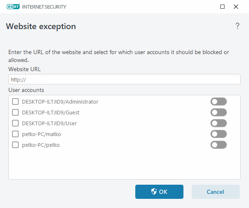Toggle the switch for Administrator account
The image size is (249, 208).
point(219,102)
